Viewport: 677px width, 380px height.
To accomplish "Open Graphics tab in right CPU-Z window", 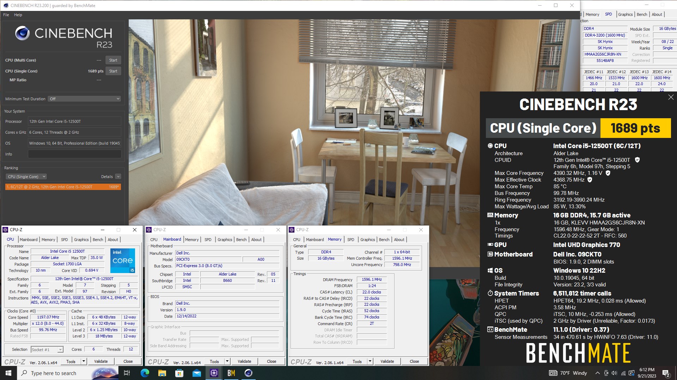I will pyautogui.click(x=368, y=240).
